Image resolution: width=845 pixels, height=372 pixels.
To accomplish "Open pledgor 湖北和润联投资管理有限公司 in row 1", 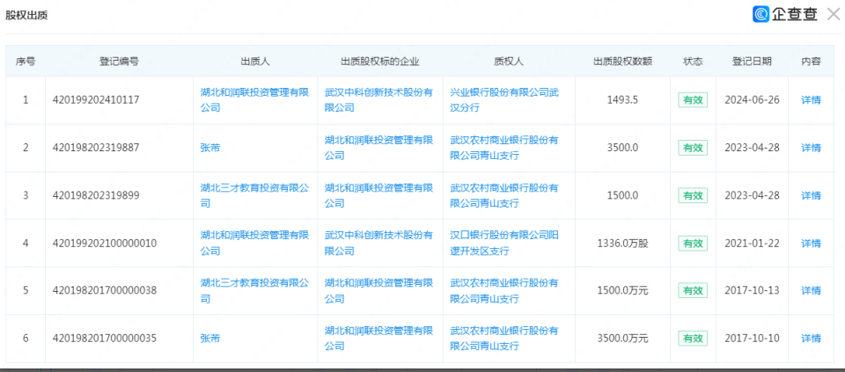I will 254,100.
